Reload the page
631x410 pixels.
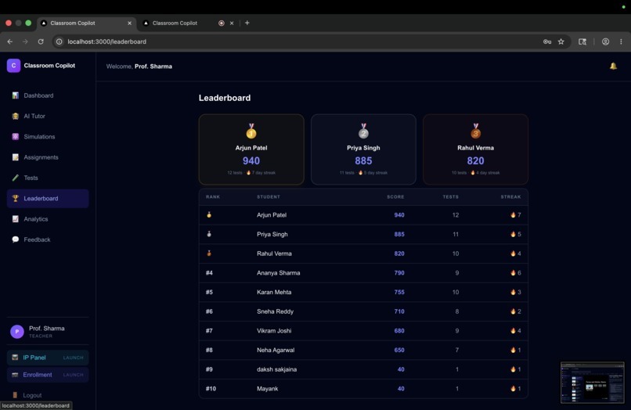[x=41, y=41]
